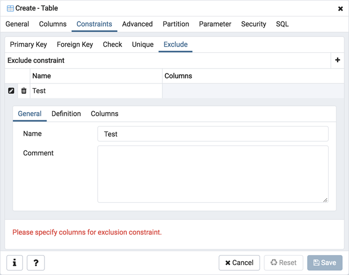Select the Primary Key sub-tab
This screenshot has height=275, width=349.
29,45
